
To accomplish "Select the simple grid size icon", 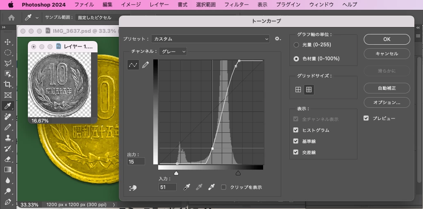I will 298,89.
